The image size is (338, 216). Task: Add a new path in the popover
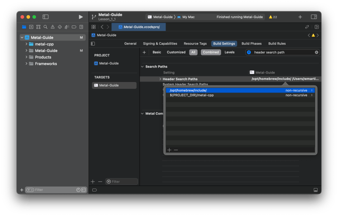[169, 150]
